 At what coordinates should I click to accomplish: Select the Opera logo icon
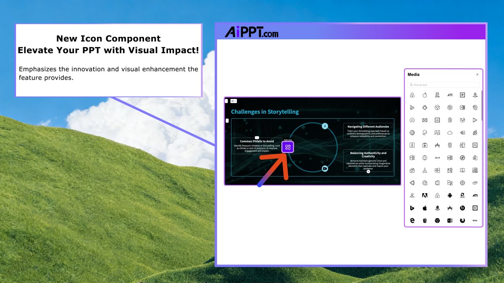pyautogui.click(x=425, y=158)
